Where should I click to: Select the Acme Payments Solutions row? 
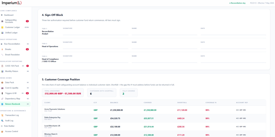pos(154,110)
